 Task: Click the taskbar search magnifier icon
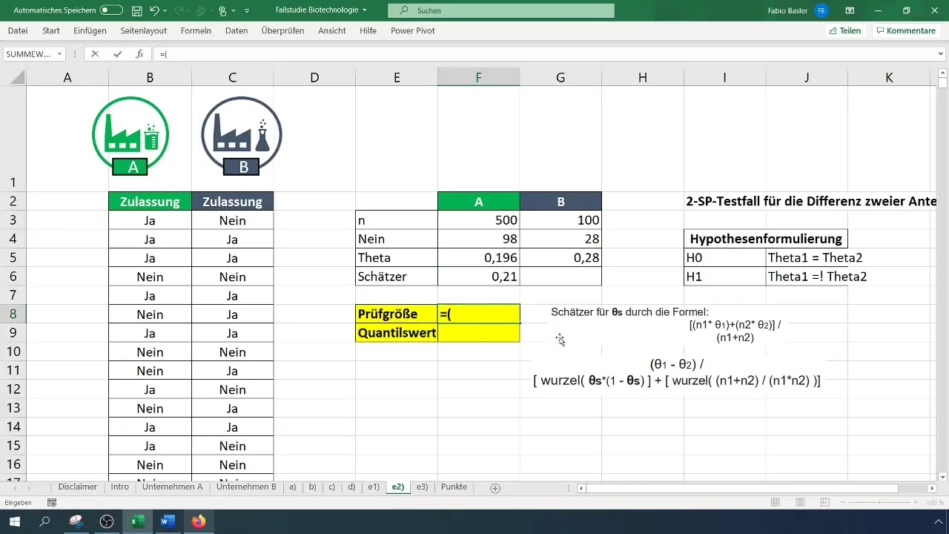[x=44, y=521]
